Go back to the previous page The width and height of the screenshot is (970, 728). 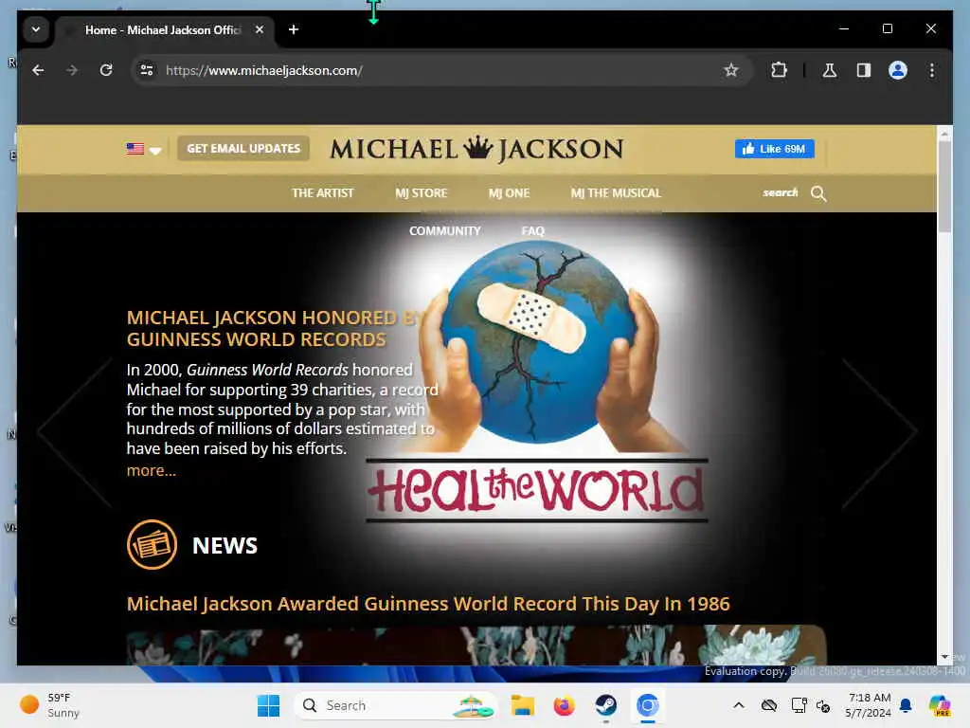point(38,70)
